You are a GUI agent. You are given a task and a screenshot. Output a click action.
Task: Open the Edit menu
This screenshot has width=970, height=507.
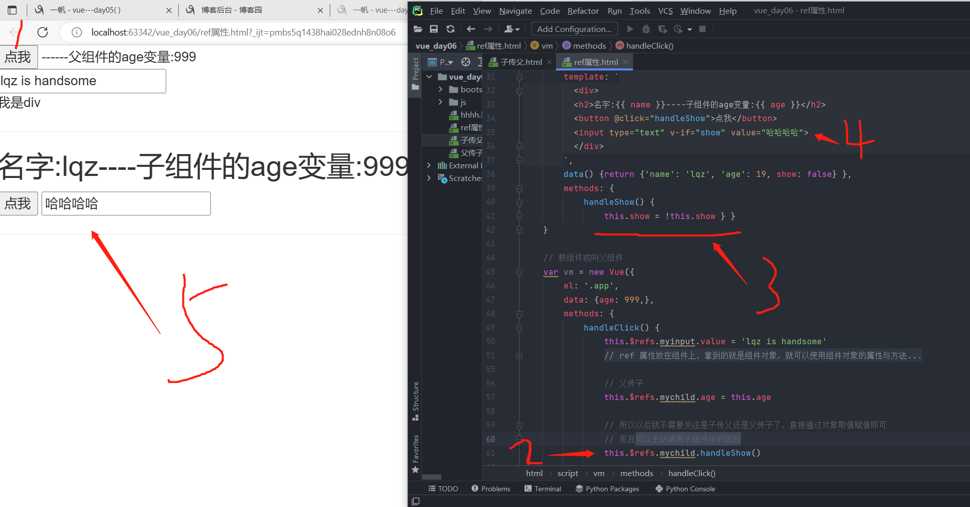[458, 11]
